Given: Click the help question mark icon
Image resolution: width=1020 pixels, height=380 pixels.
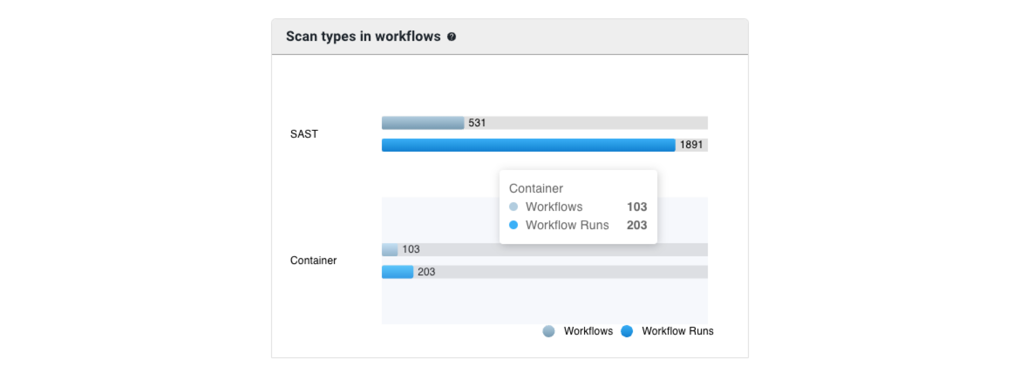Looking at the screenshot, I should point(452,37).
